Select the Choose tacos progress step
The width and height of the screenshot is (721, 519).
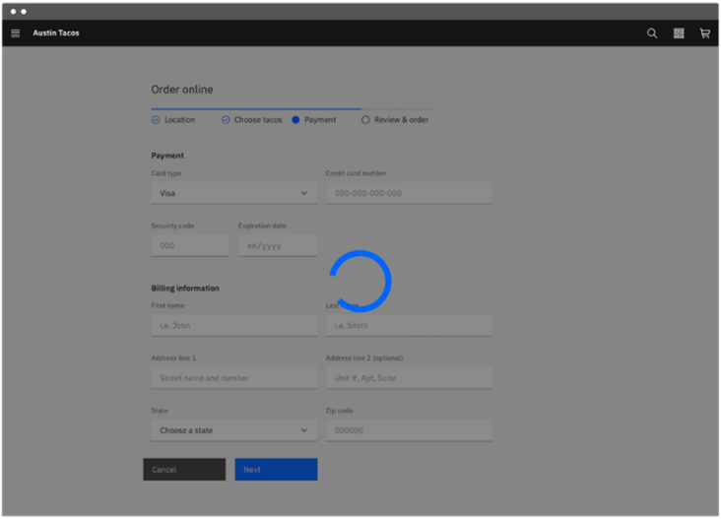[251, 119]
